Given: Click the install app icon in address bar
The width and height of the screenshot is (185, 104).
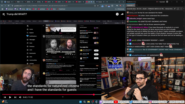Looking at the screenshot, I should [x=95, y=6].
